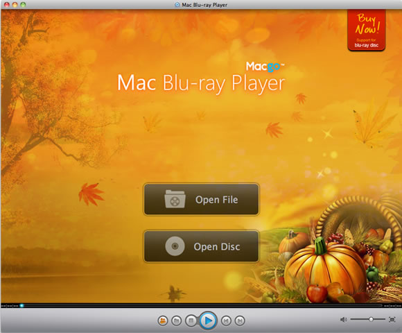Mute audio with the speaker icon

point(343,319)
